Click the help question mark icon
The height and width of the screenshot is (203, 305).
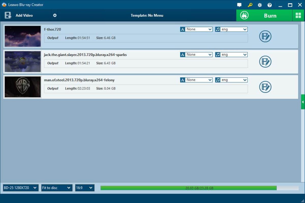point(270,5)
